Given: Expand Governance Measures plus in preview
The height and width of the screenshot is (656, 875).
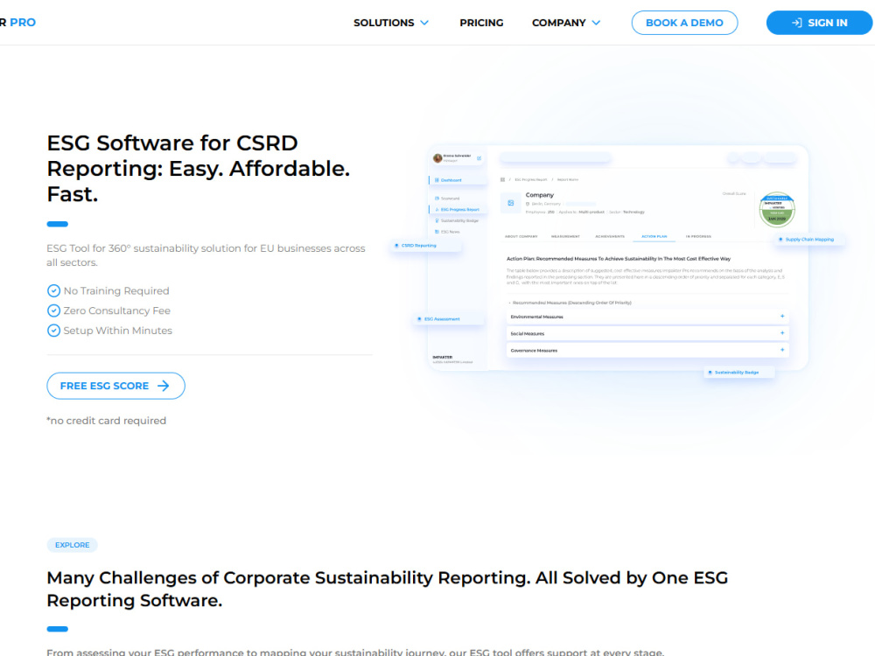Looking at the screenshot, I should pyautogui.click(x=781, y=350).
